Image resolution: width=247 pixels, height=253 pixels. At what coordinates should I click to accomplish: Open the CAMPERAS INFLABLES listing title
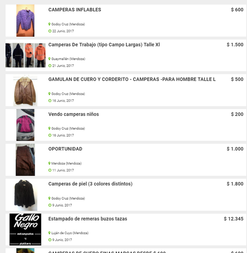tap(75, 10)
